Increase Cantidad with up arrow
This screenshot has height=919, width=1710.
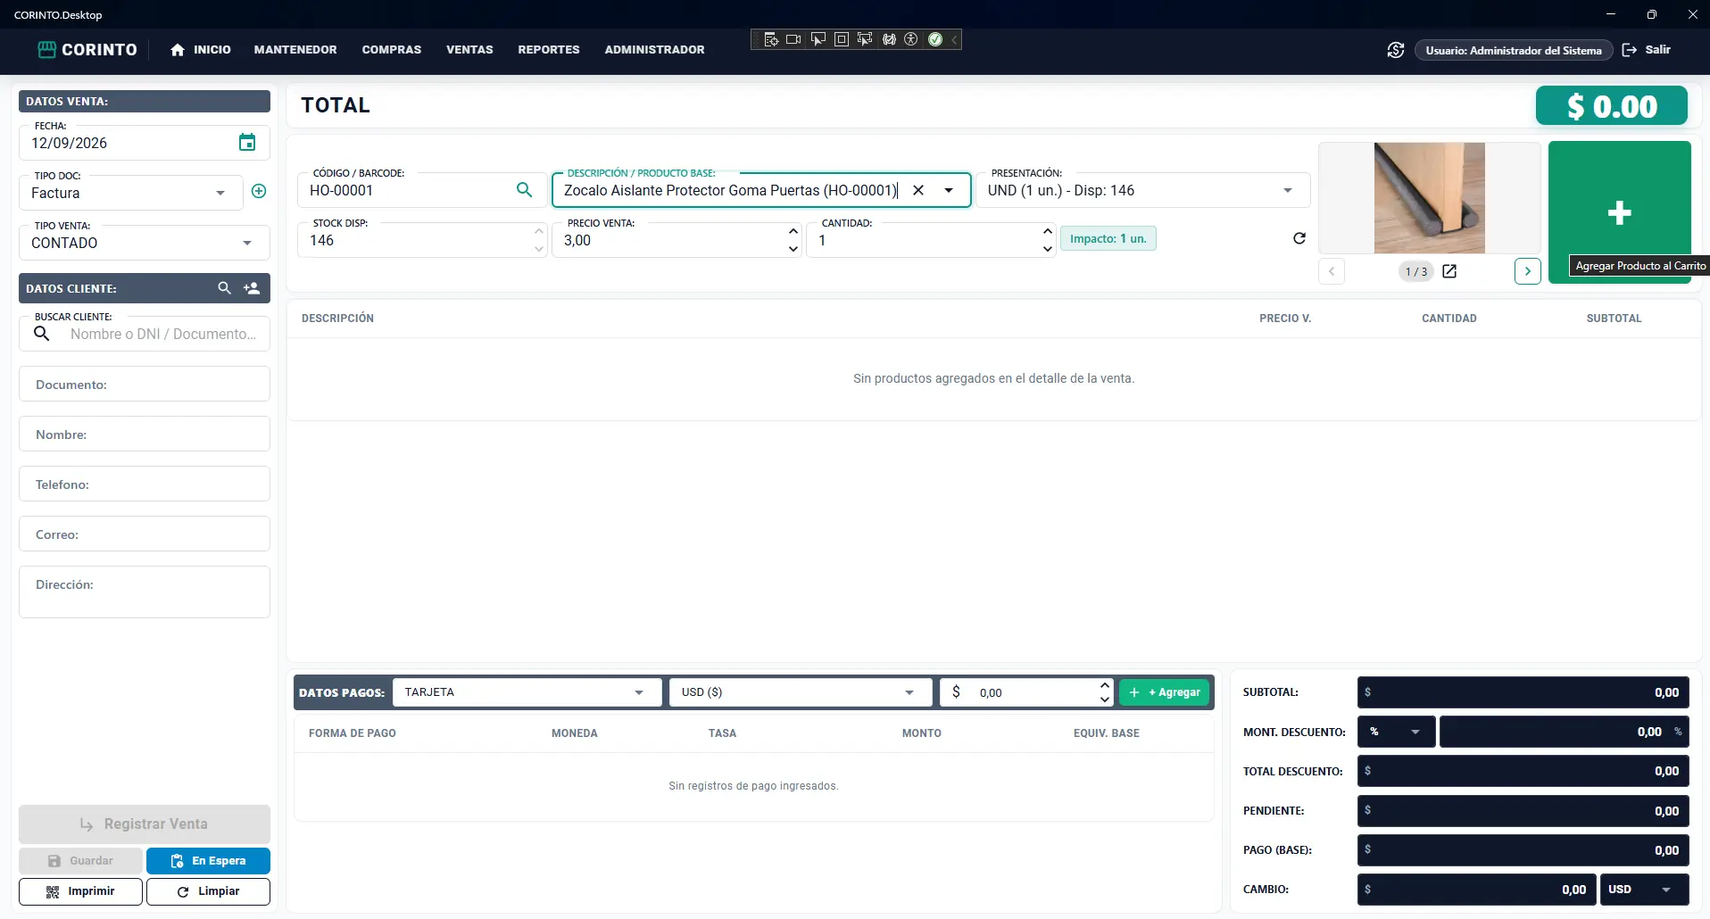tap(1048, 231)
